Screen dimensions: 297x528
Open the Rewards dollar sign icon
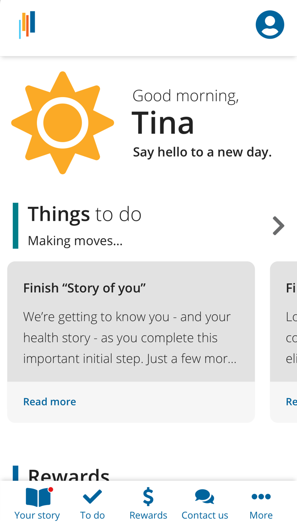[x=148, y=497]
